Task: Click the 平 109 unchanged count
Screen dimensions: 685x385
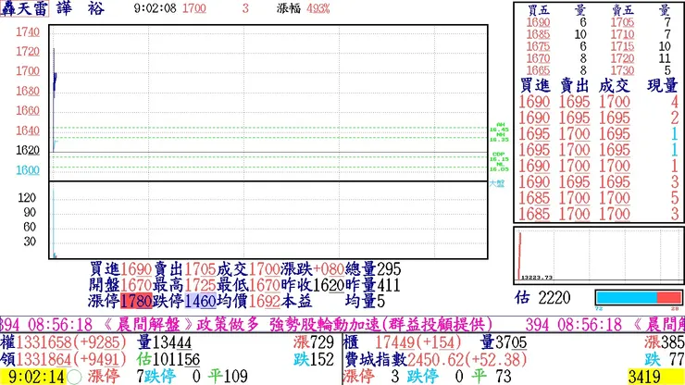Action: (x=227, y=377)
